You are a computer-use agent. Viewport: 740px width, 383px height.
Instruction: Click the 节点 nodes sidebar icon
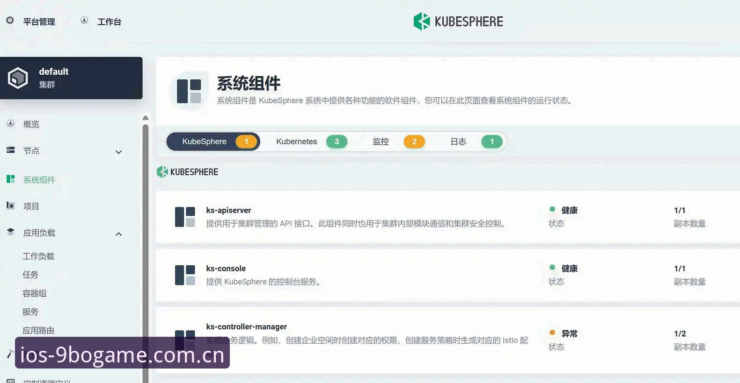click(11, 150)
